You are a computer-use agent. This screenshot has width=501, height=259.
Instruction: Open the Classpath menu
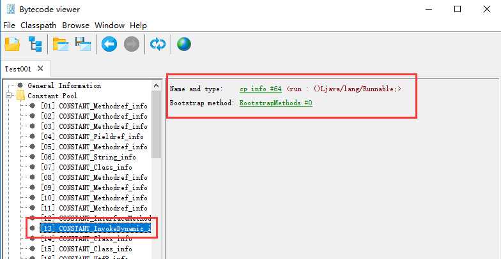click(38, 26)
